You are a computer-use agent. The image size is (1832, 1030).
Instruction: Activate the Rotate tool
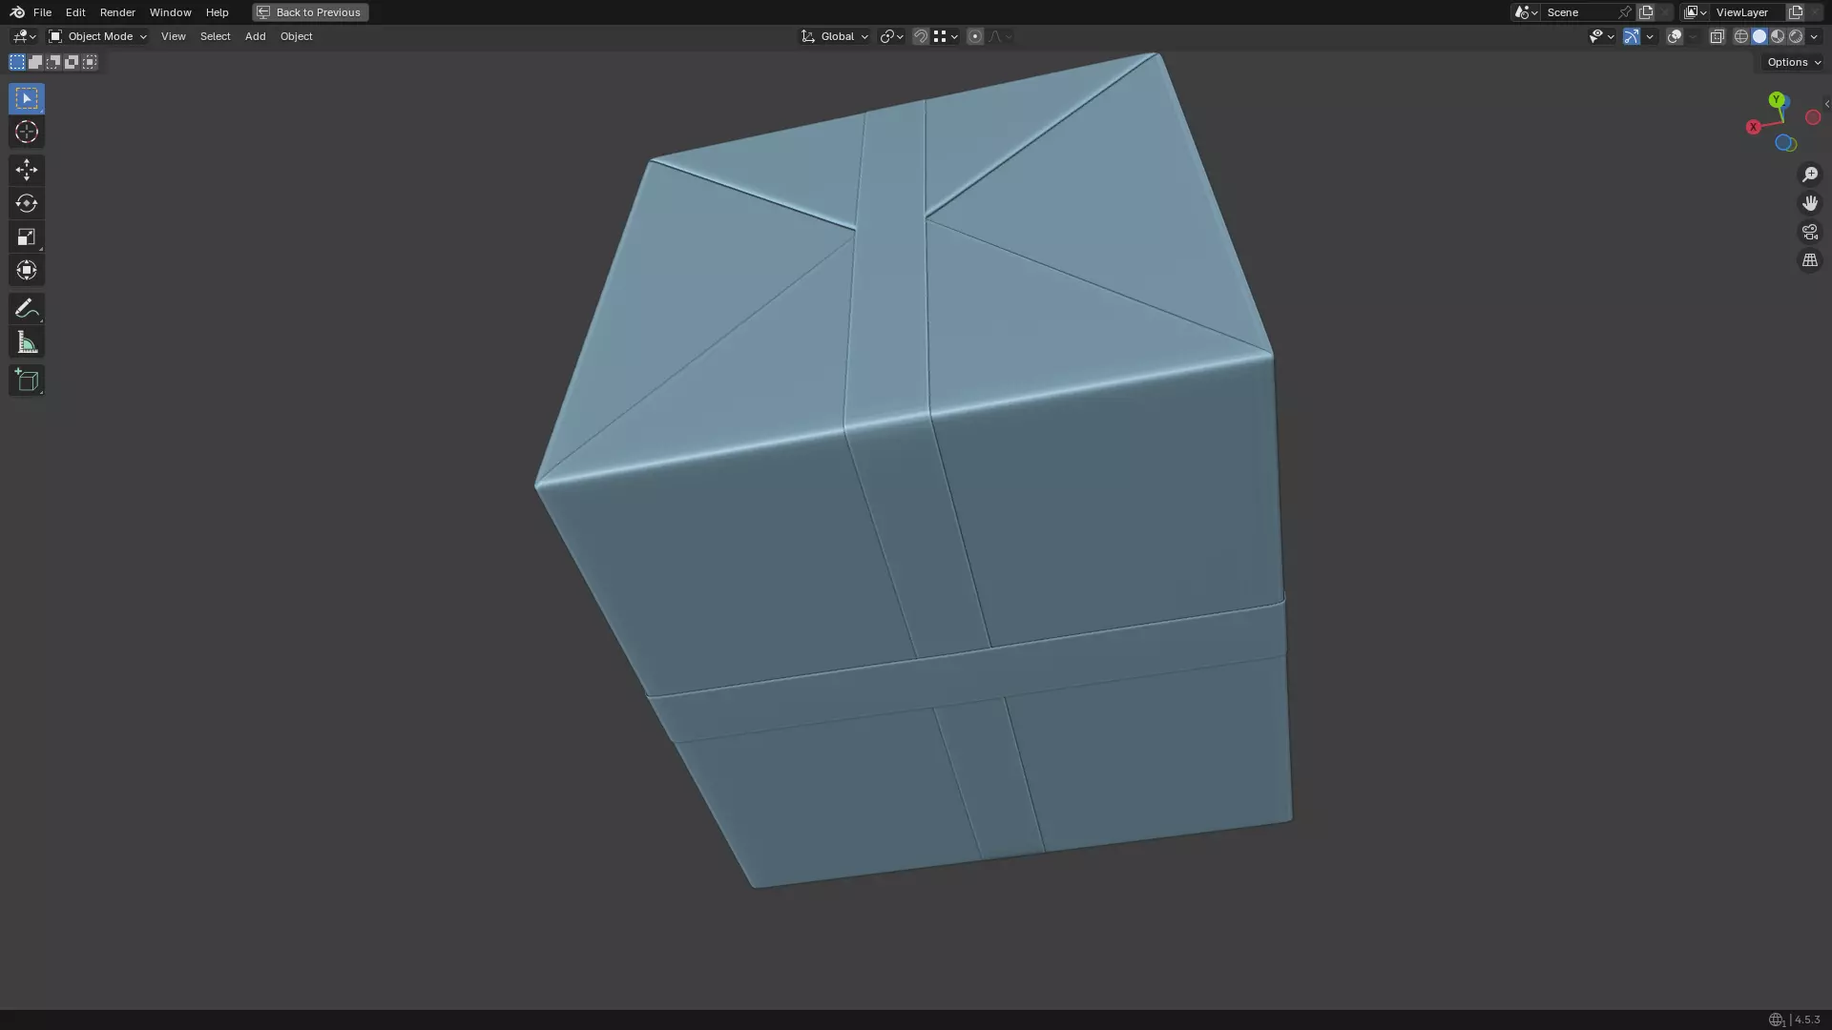click(26, 203)
